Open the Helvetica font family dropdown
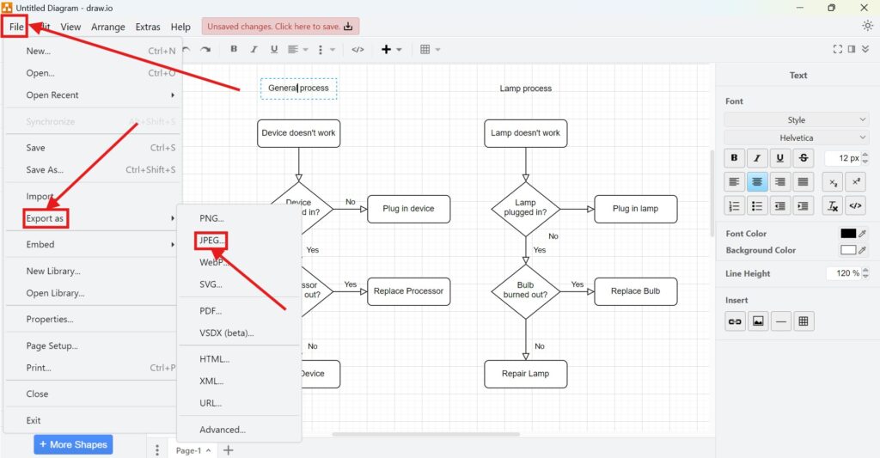The width and height of the screenshot is (880, 458). 797,137
